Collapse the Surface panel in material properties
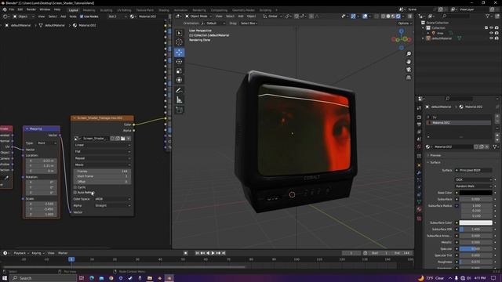This screenshot has width=502, height=282. 435,162
